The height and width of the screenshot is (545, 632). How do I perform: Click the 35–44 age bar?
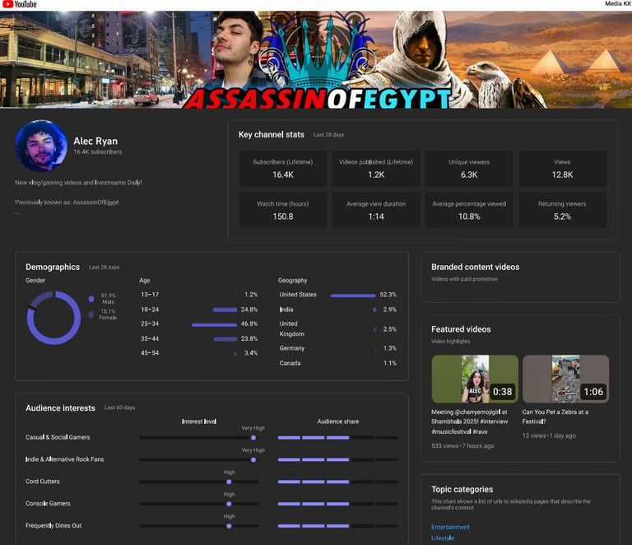point(225,339)
